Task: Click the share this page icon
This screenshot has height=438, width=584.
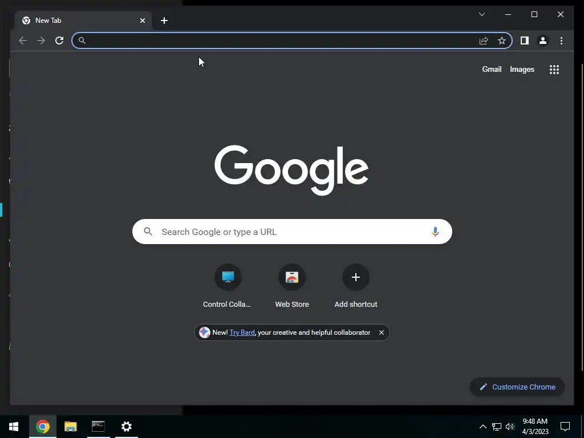Action: click(484, 40)
